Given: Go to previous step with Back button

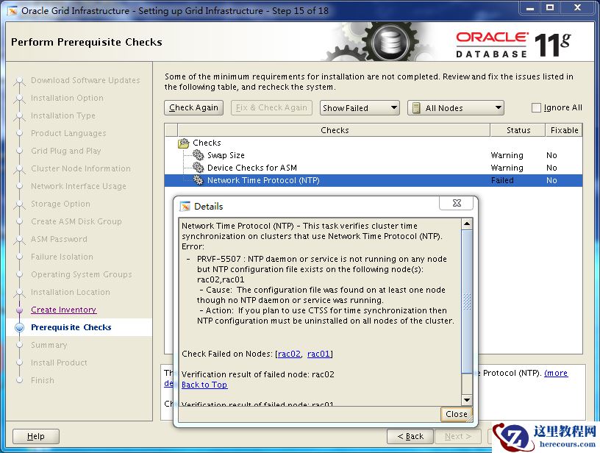Looking at the screenshot, I should point(410,436).
